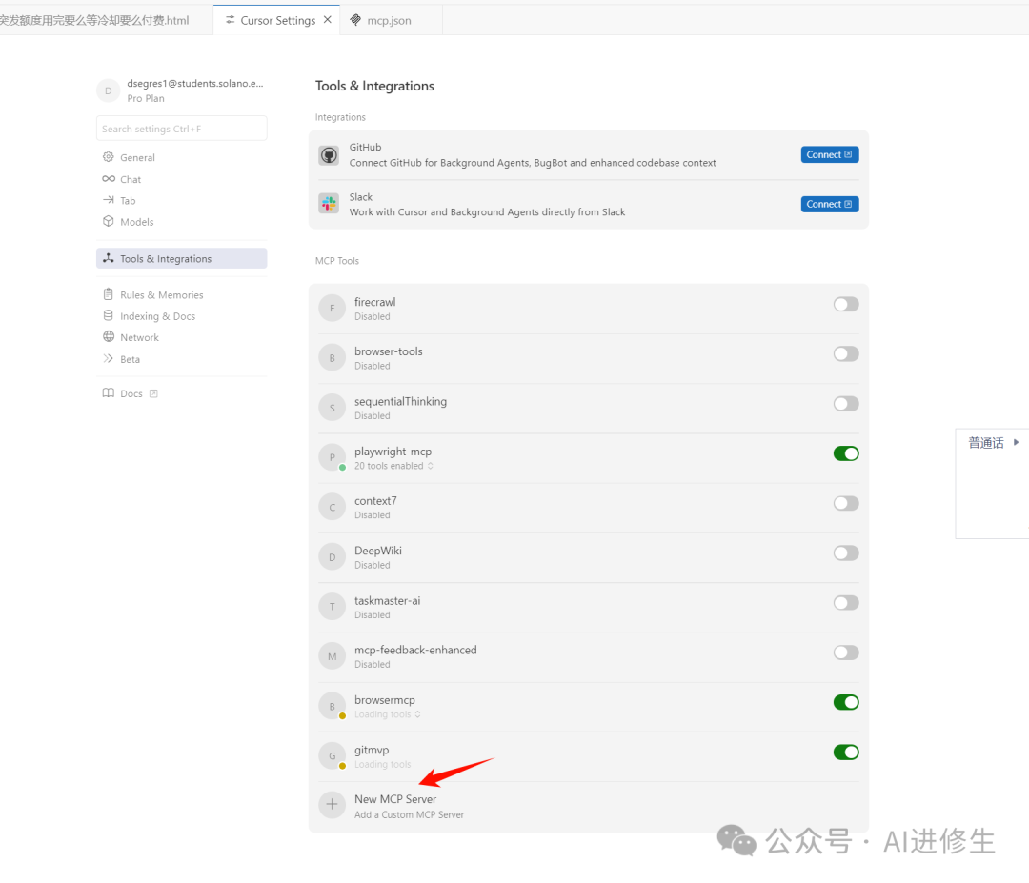Open Models settings section
This screenshot has height=883, width=1029.
tap(181, 222)
